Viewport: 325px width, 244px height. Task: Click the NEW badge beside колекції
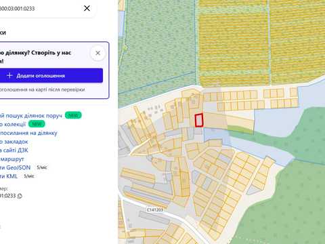point(37,124)
